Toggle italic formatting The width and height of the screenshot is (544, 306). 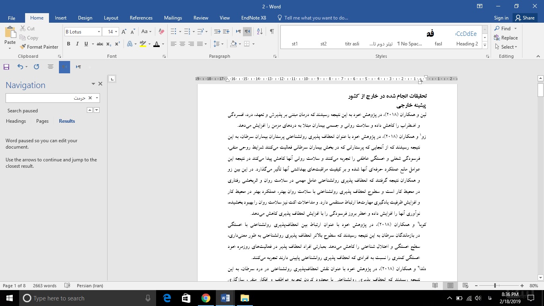tap(77, 44)
